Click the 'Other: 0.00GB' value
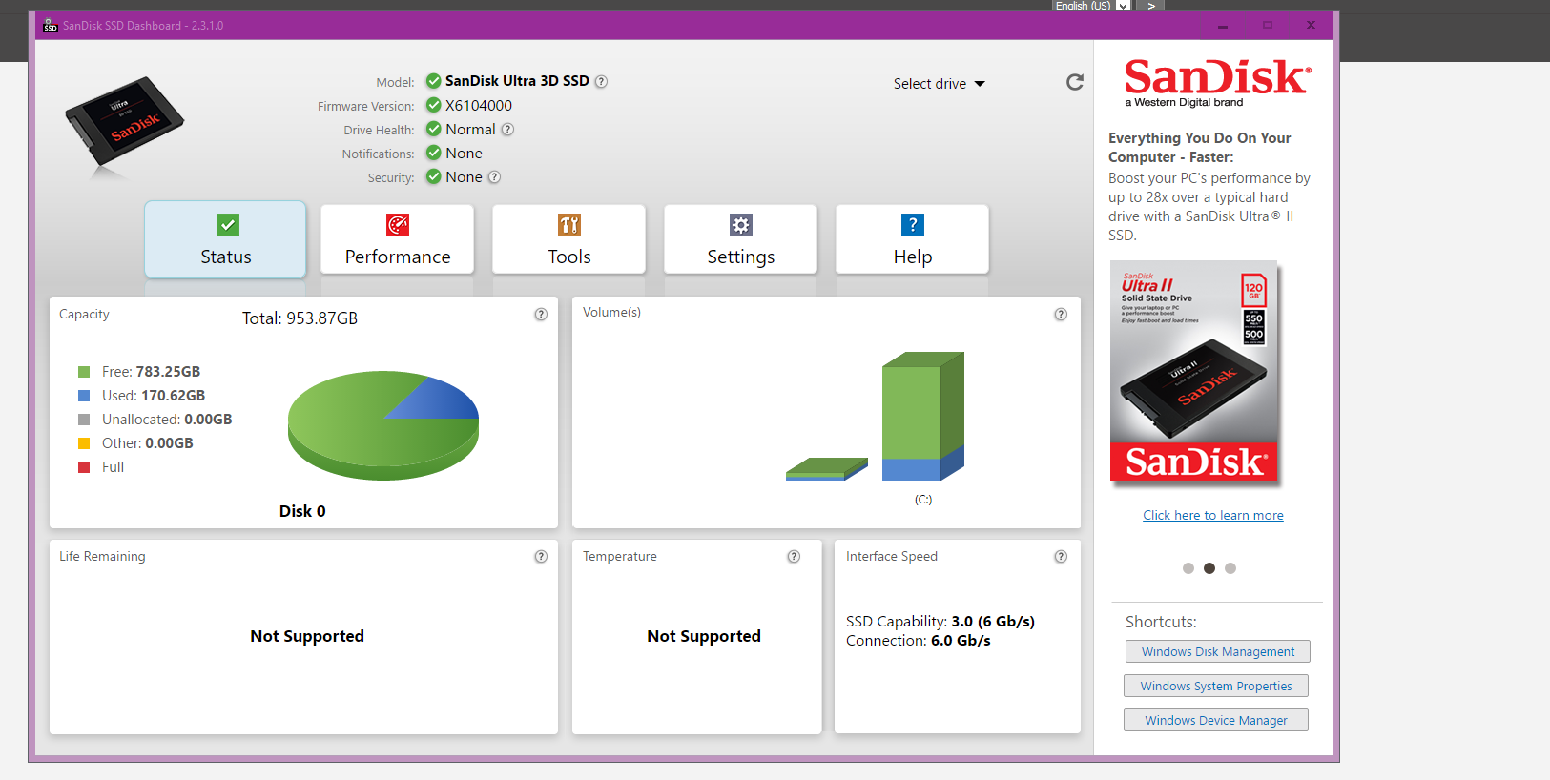The width and height of the screenshot is (1550, 780). click(148, 443)
